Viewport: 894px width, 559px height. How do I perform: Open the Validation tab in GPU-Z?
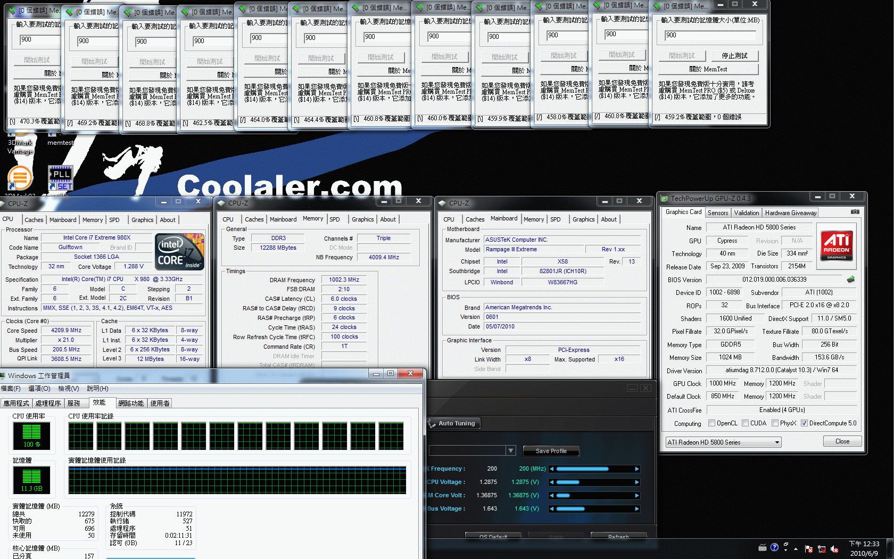pos(747,213)
